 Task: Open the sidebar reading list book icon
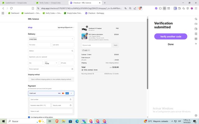pyautogui.click(x=196, y=39)
